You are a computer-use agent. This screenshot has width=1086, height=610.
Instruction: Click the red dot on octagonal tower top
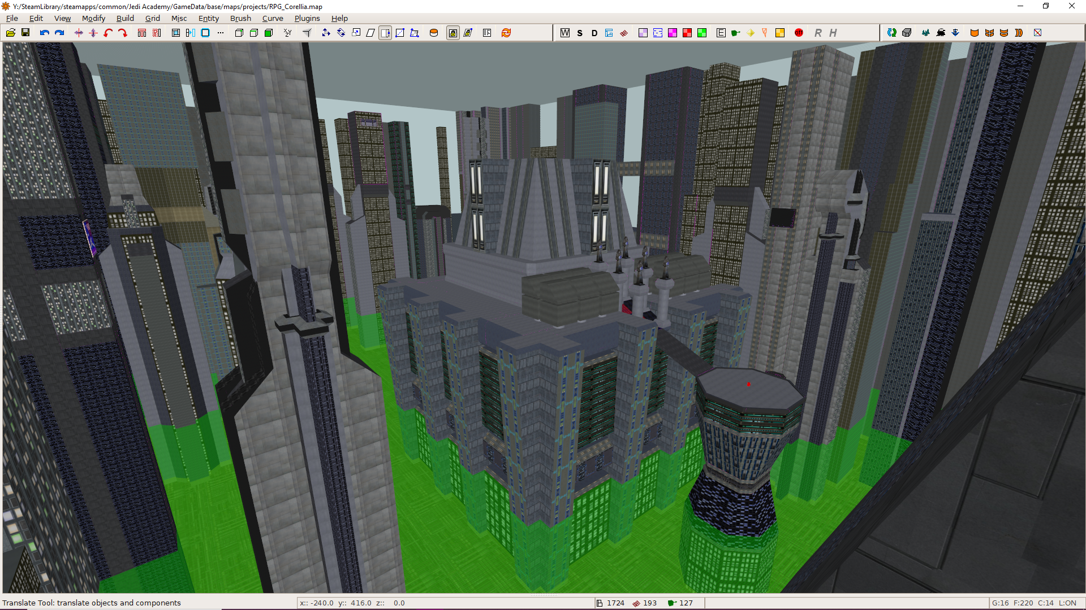[748, 384]
